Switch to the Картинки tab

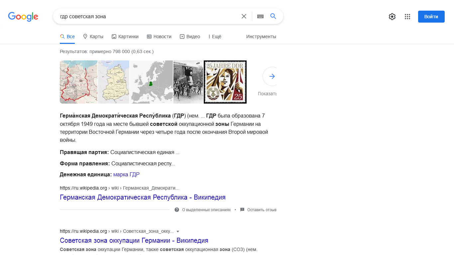[125, 37]
